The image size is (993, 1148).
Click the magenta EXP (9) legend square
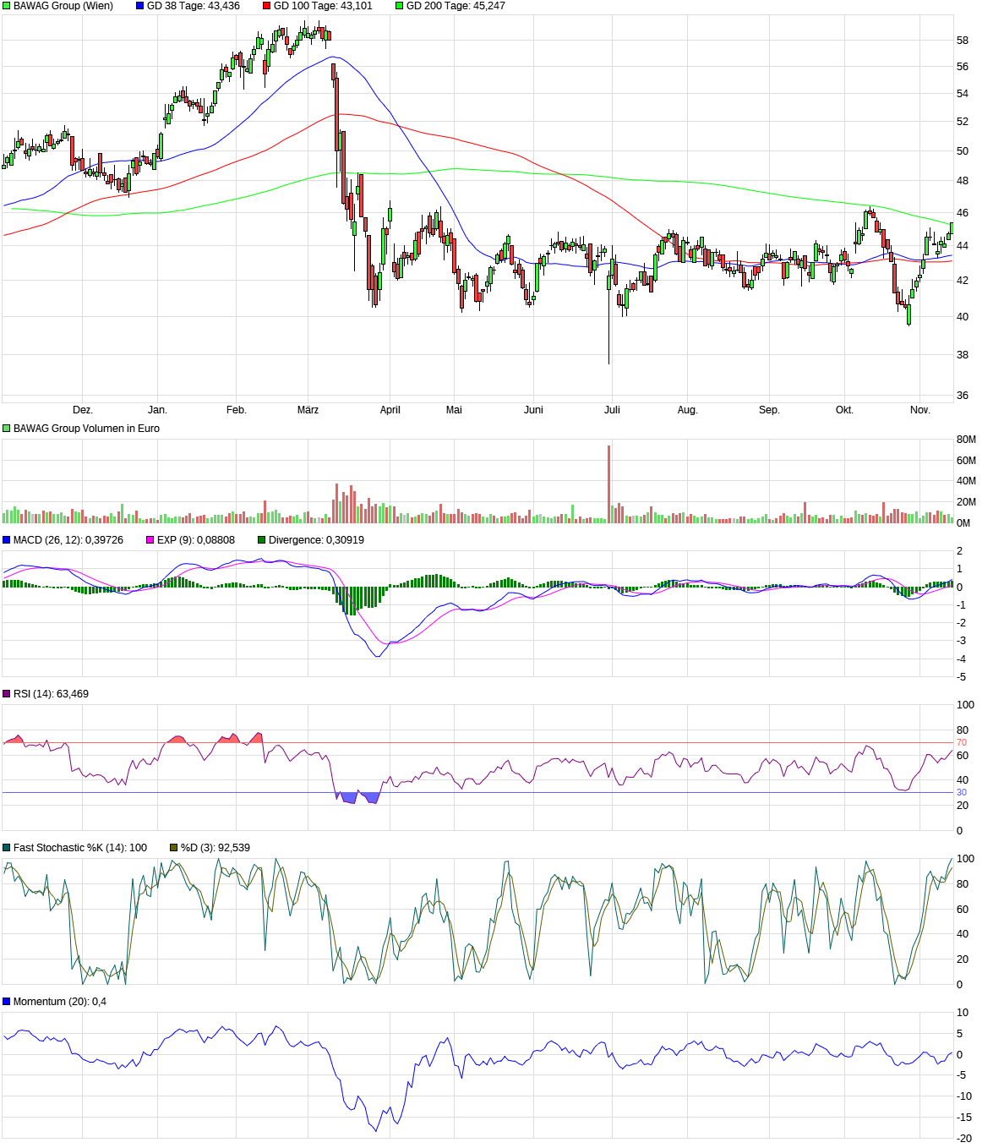point(150,540)
